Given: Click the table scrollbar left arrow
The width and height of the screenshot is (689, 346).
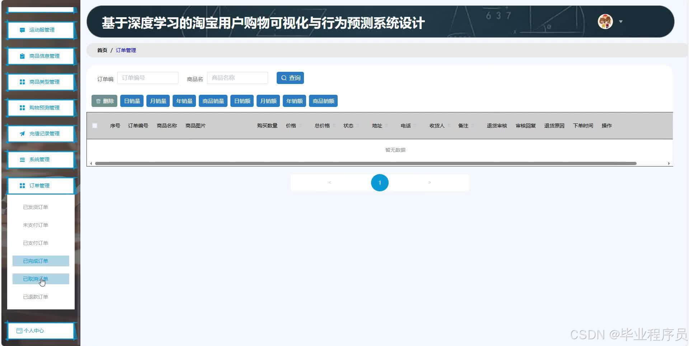Looking at the screenshot, I should [91, 164].
